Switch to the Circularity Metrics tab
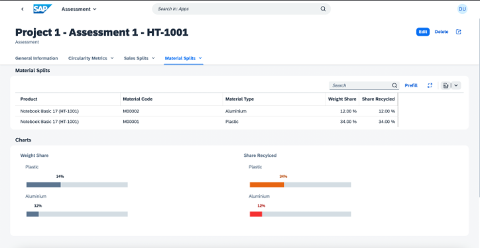480x248 pixels. tap(88, 58)
